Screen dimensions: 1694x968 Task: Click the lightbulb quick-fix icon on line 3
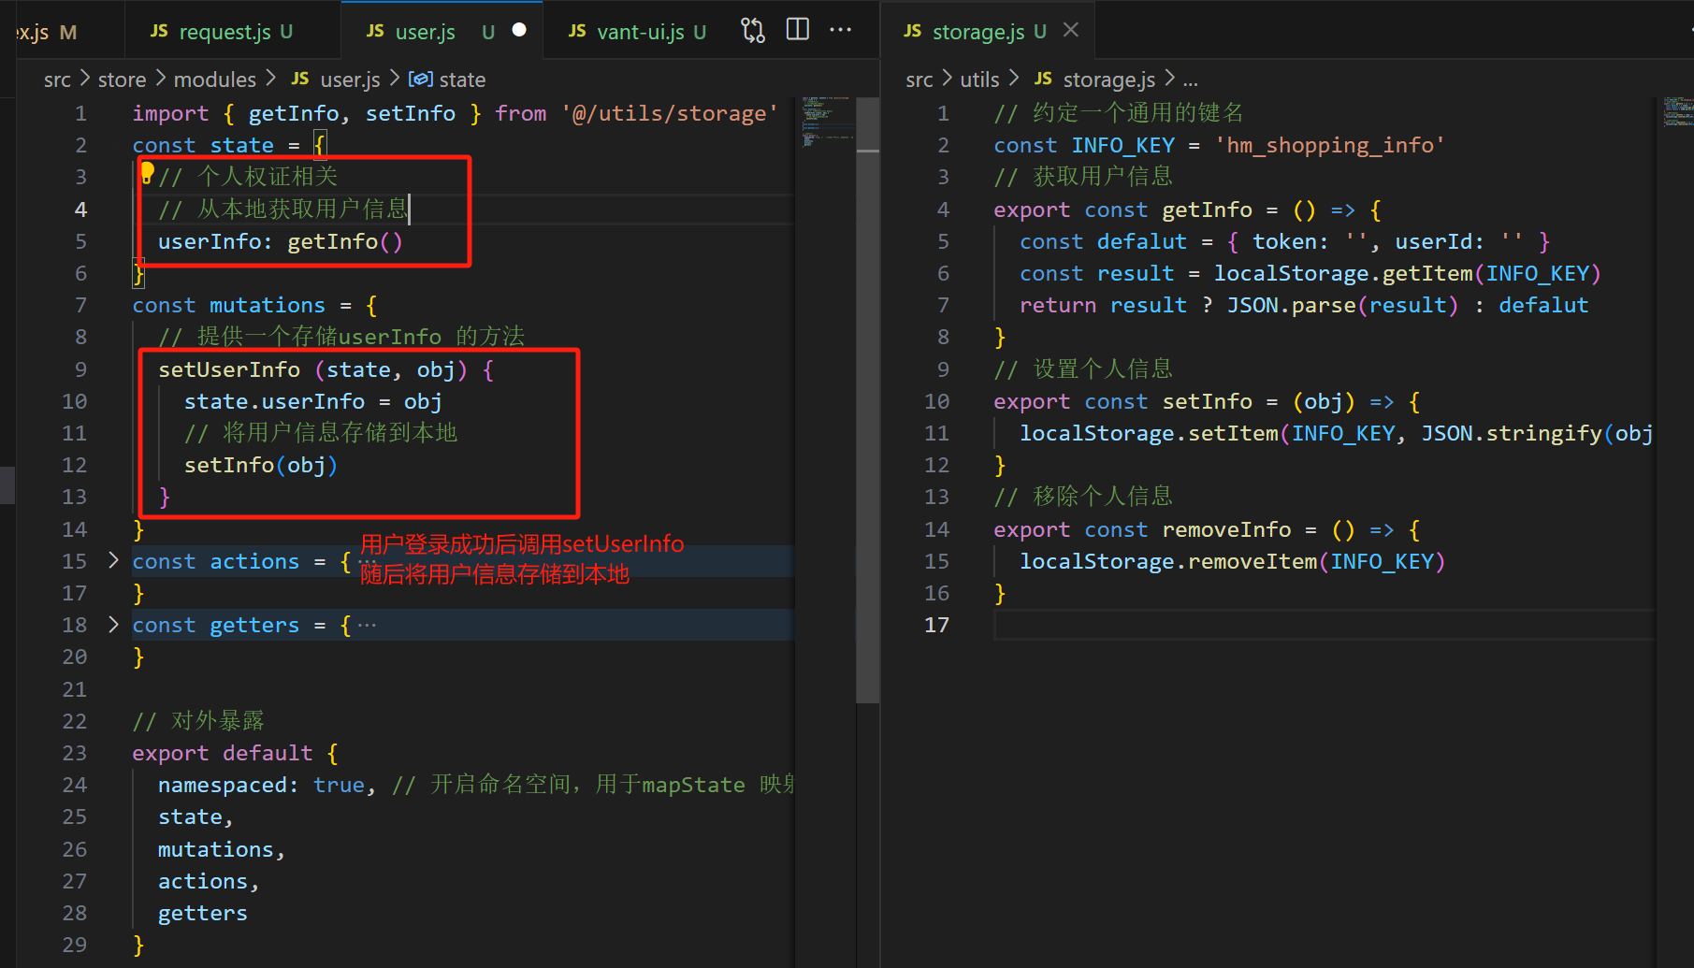pos(147,172)
